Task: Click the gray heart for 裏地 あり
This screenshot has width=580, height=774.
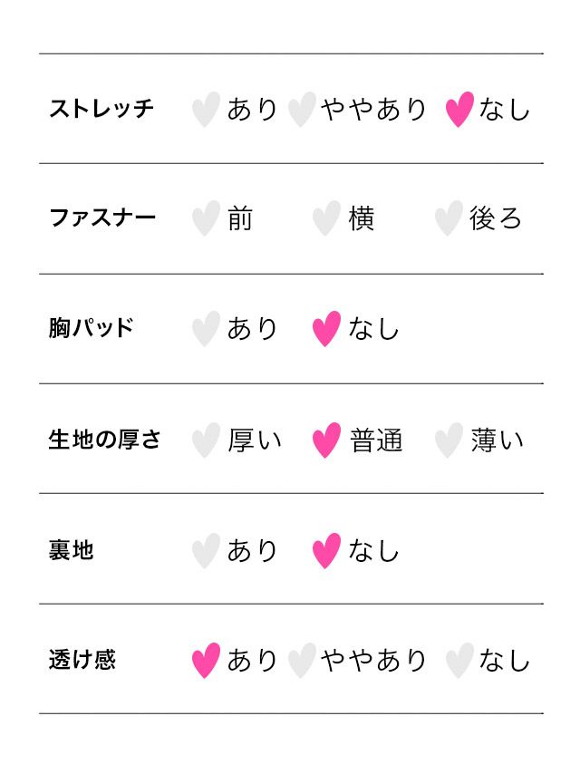Action: tap(206, 550)
